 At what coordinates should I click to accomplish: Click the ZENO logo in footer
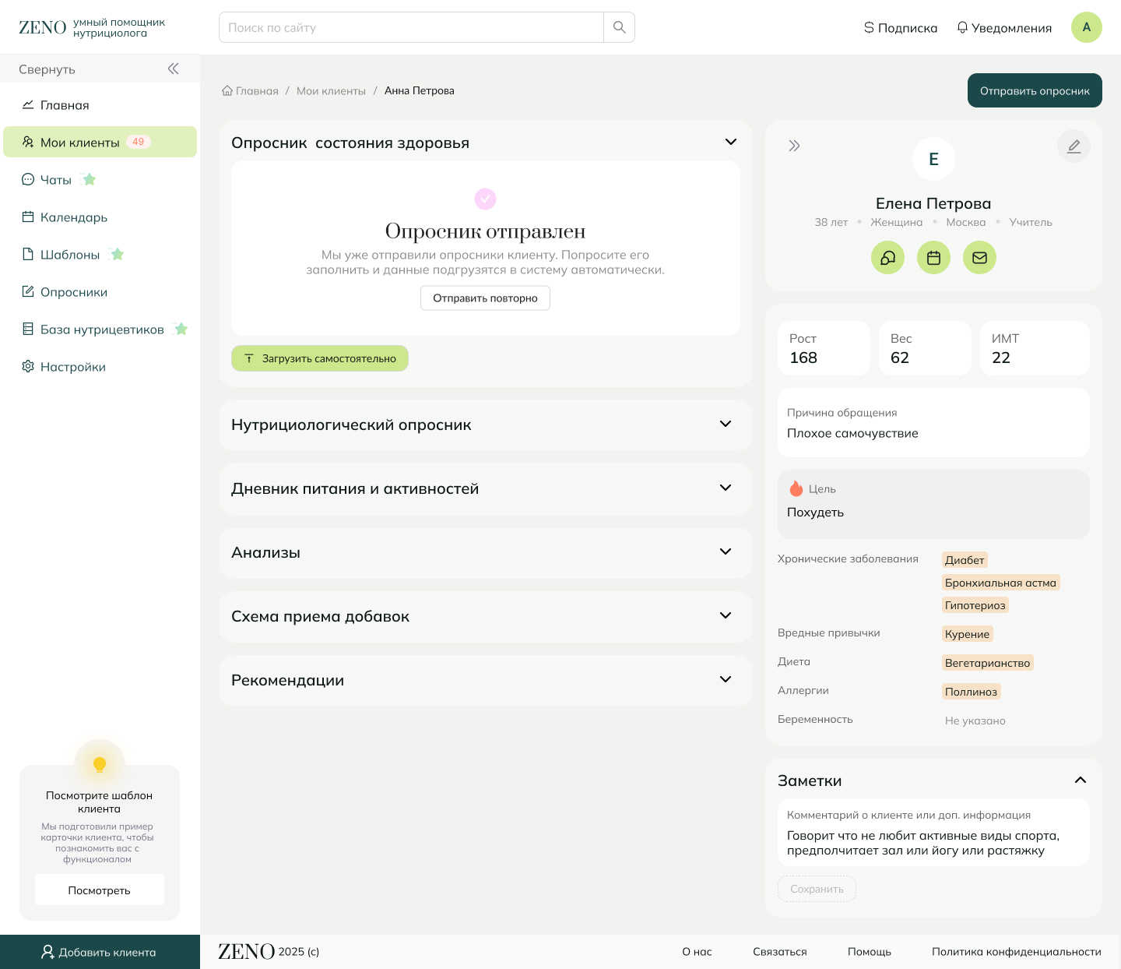tap(246, 951)
